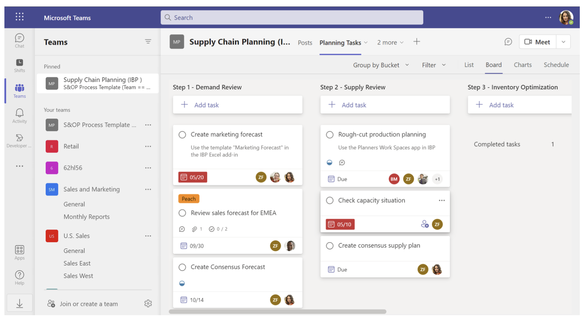Click the assign person icon on Check capacity
The height and width of the screenshot is (320, 585).
click(425, 224)
